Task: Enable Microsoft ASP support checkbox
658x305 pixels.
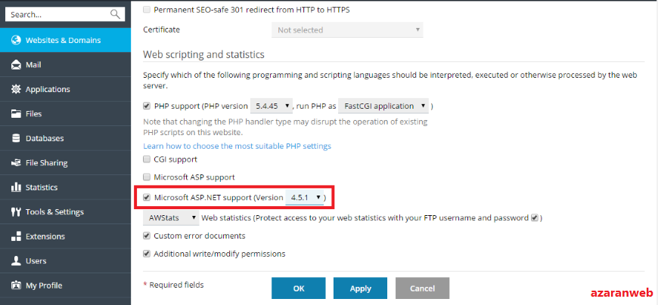Action: [147, 177]
